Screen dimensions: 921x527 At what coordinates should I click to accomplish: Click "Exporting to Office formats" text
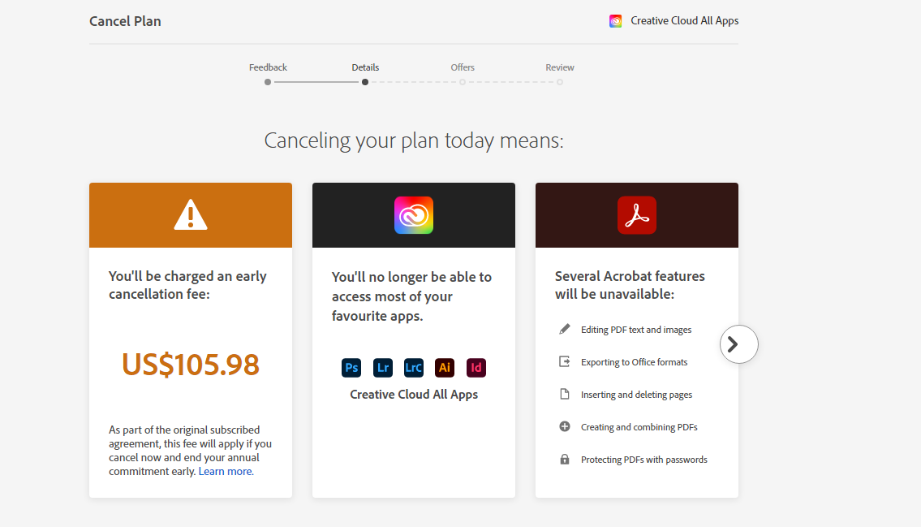point(635,362)
